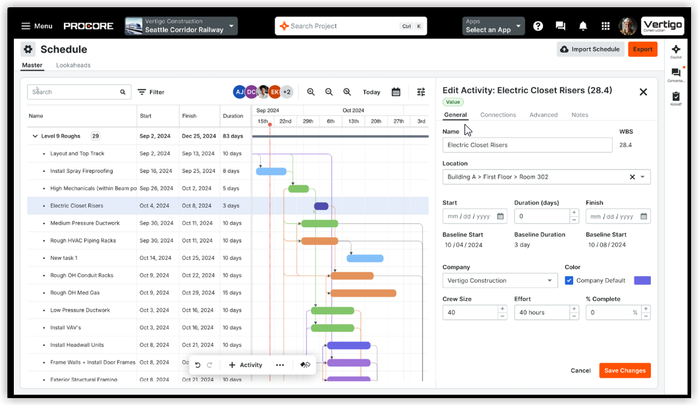Toggle the Company Default color checkbox
The height and width of the screenshot is (406, 699).
point(569,280)
